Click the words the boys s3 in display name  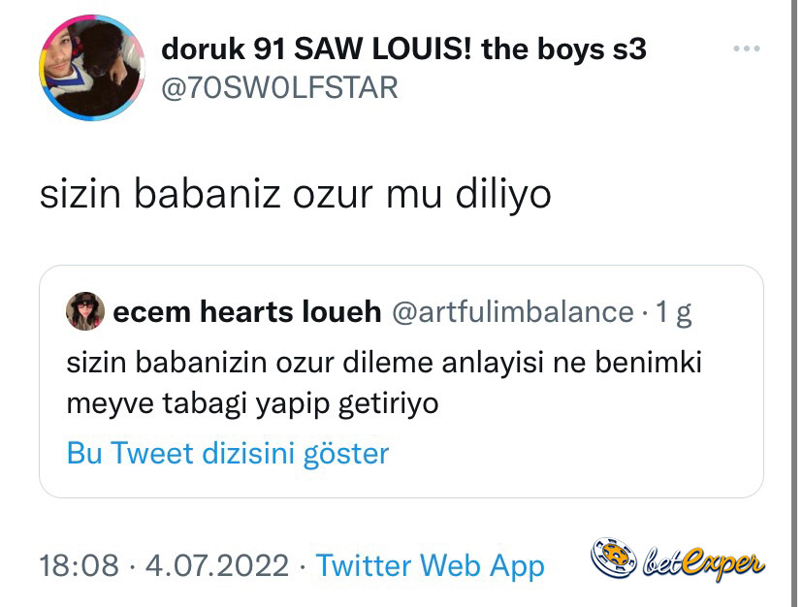pyautogui.click(x=563, y=49)
